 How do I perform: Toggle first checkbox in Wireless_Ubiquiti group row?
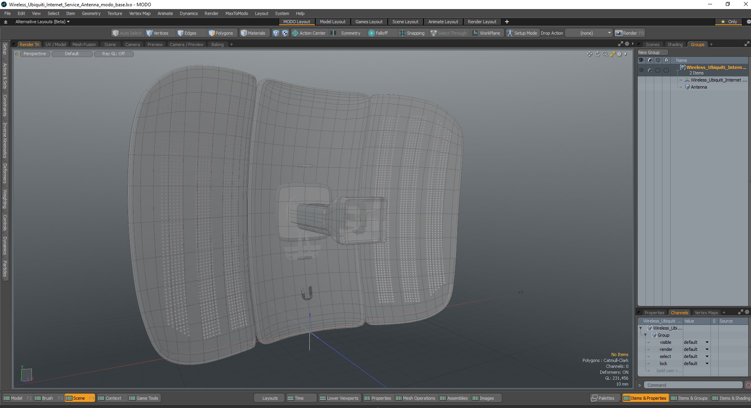click(658, 70)
